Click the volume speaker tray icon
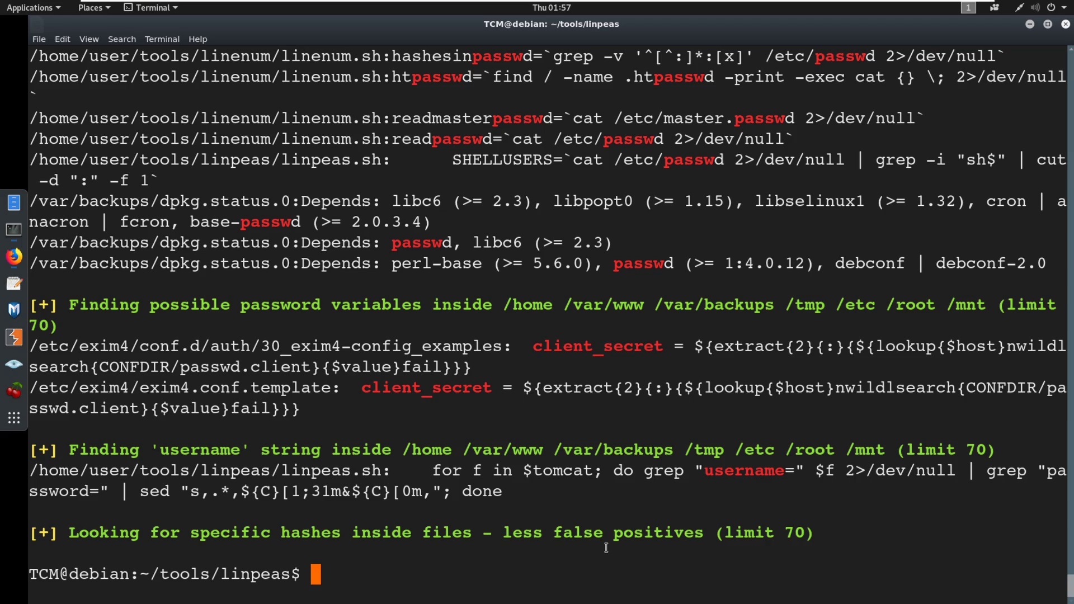This screenshot has height=604, width=1074. [x=1035, y=7]
